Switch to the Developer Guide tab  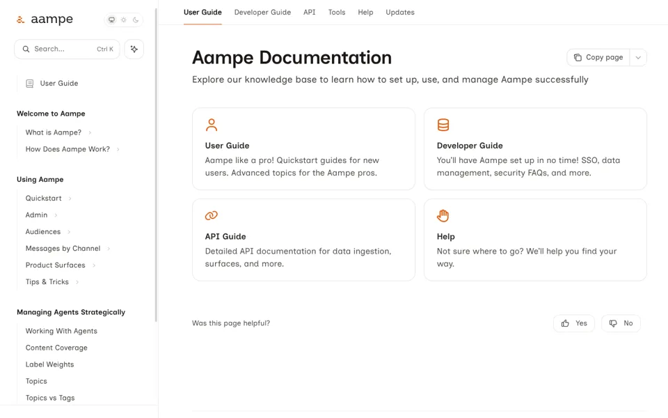click(262, 13)
